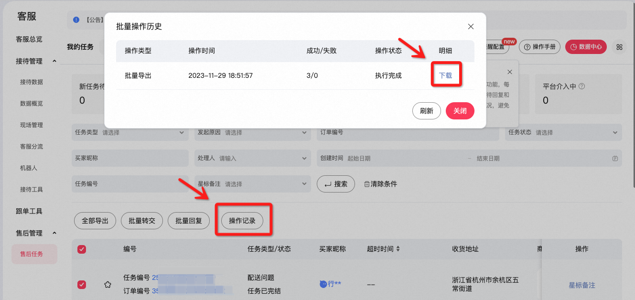Screen dimensions: 635x300
Task: Open 客服总览 in the sidebar
Action: point(29,39)
